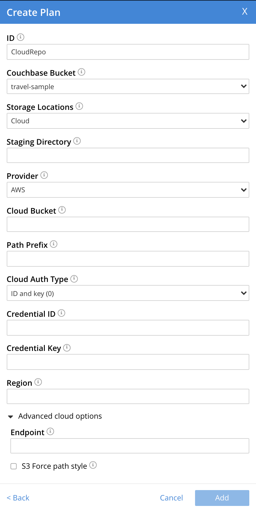
Task: Click the Couchbase Bucket info icon
Action: point(81,72)
